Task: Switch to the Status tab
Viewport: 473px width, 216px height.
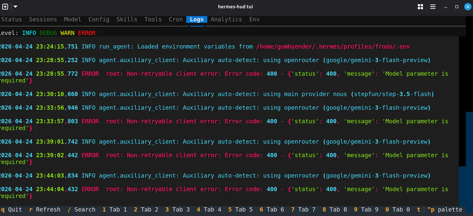Action: click(x=11, y=19)
